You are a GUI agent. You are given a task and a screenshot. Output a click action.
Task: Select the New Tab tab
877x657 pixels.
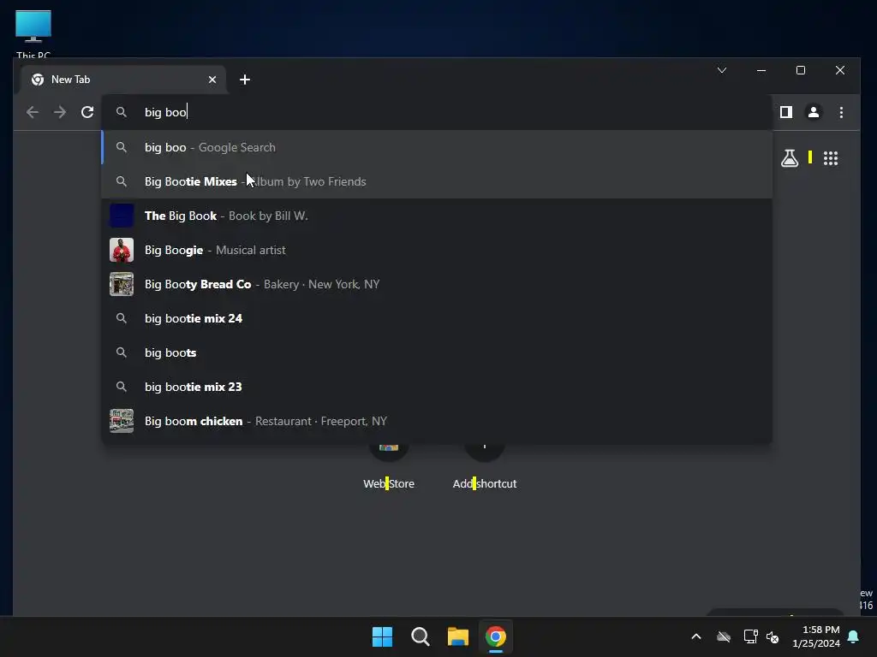[x=123, y=80]
